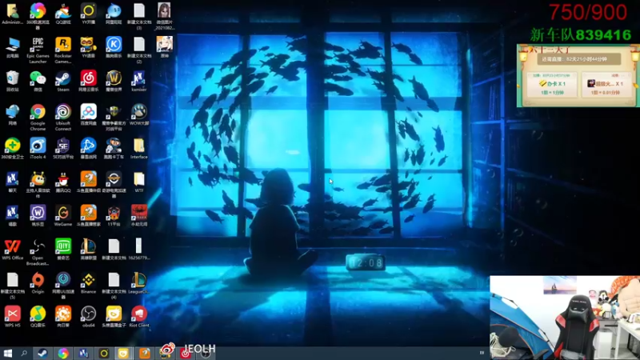
Task: Switch to Steam in the taskbar
Action: 42,353
